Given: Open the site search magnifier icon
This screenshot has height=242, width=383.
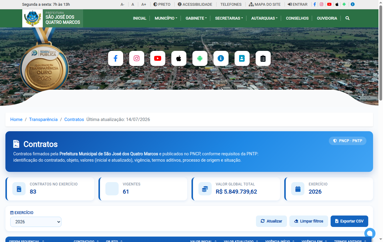Looking at the screenshot, I should pos(347,18).
